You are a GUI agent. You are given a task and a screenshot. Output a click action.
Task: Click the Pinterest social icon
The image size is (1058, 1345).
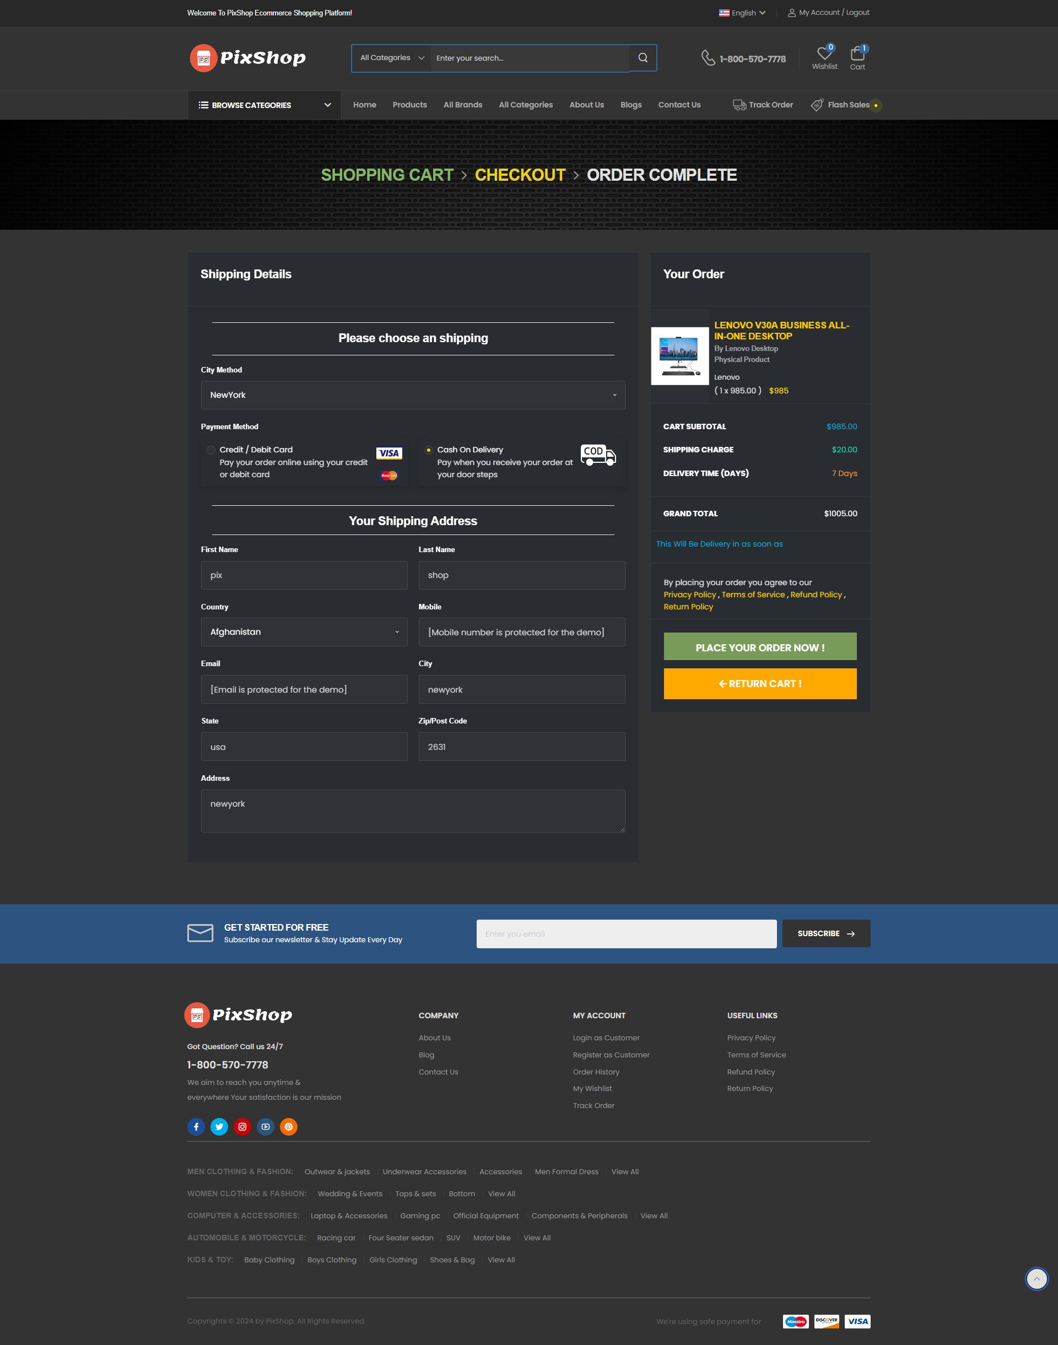click(x=289, y=1126)
